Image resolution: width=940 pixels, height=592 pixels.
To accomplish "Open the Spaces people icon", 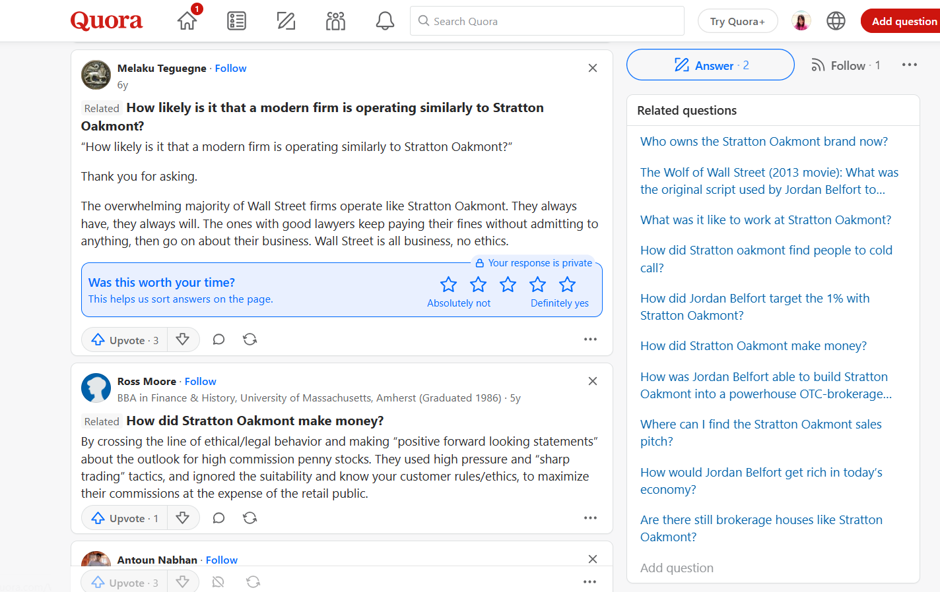I will 335,21.
